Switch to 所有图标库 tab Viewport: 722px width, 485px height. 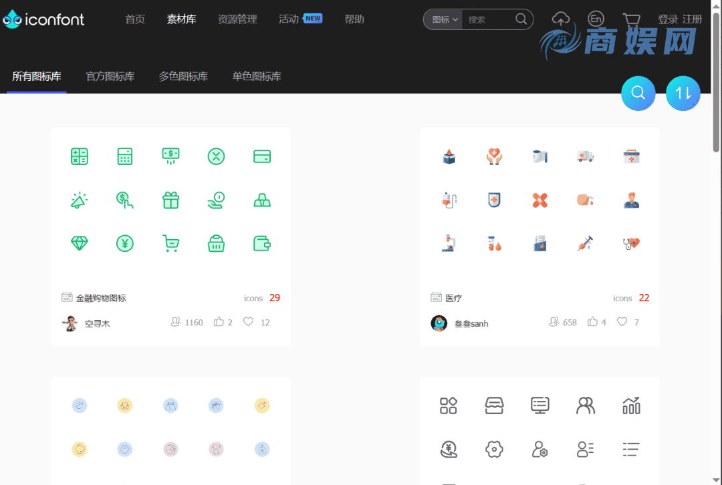coord(36,76)
